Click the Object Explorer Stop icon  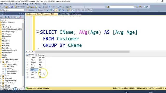pos(11,17)
